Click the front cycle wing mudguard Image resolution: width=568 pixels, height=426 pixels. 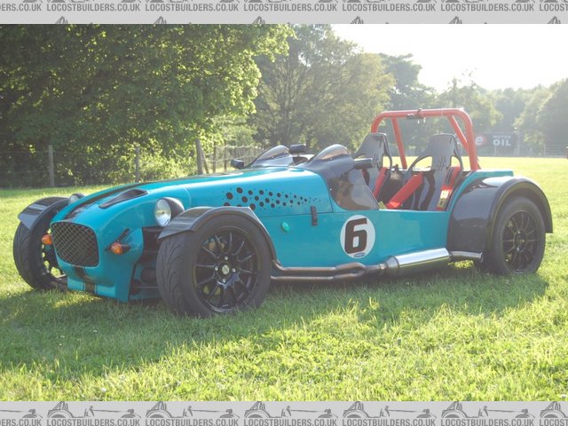tap(204, 216)
